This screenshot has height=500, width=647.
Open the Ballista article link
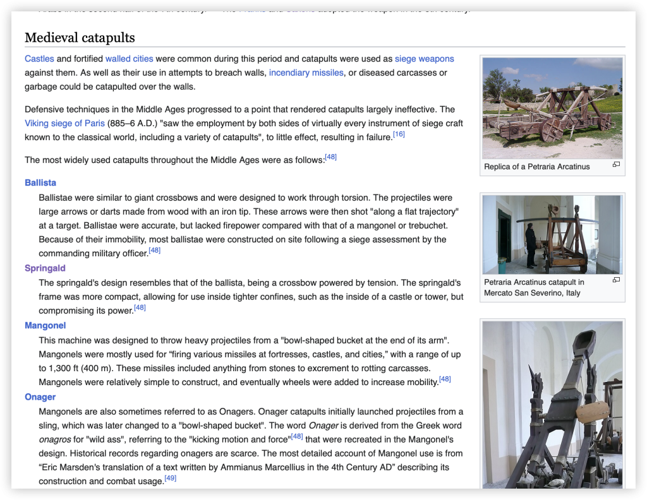pyautogui.click(x=40, y=182)
